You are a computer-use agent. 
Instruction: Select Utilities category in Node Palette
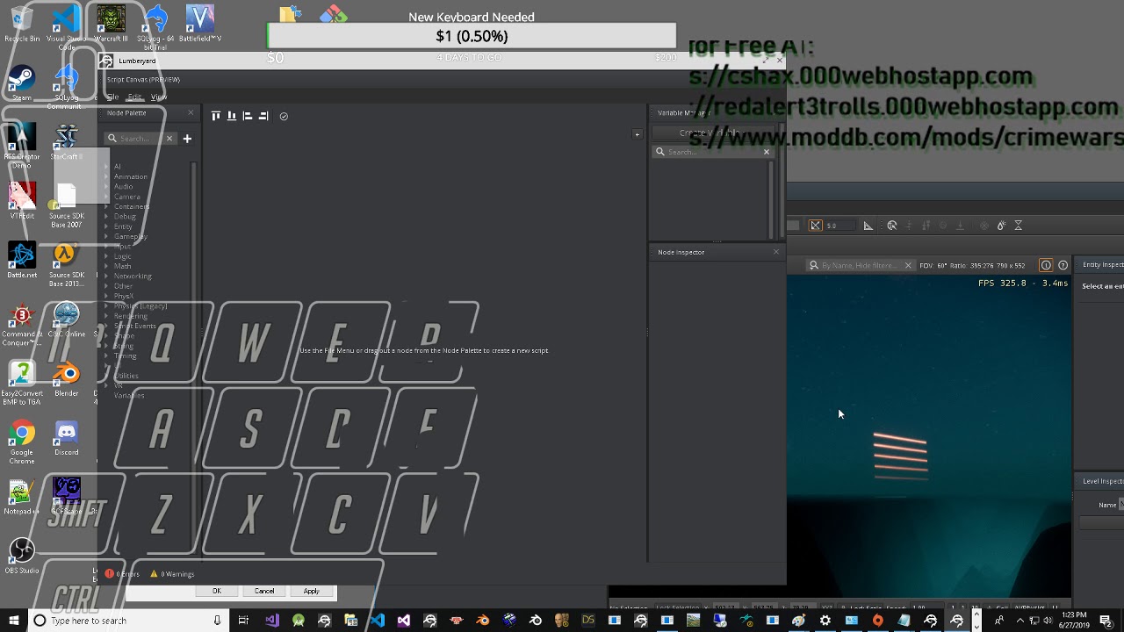click(126, 375)
